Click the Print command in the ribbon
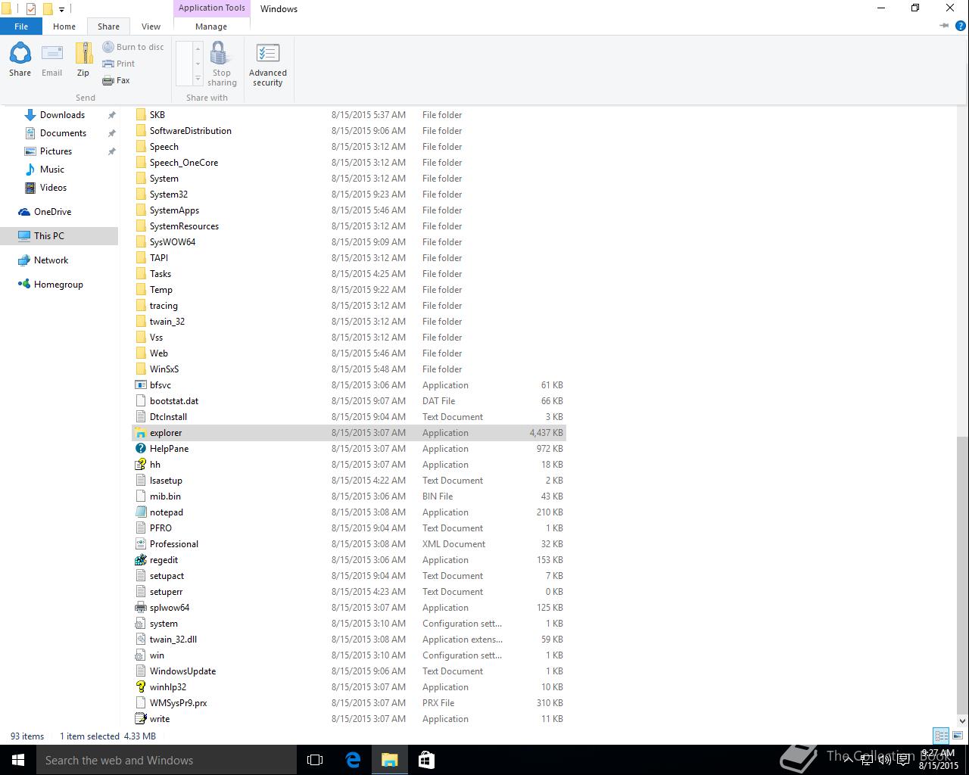 click(119, 64)
